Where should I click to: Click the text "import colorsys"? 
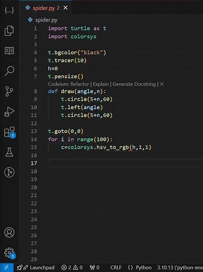[x=72, y=37]
